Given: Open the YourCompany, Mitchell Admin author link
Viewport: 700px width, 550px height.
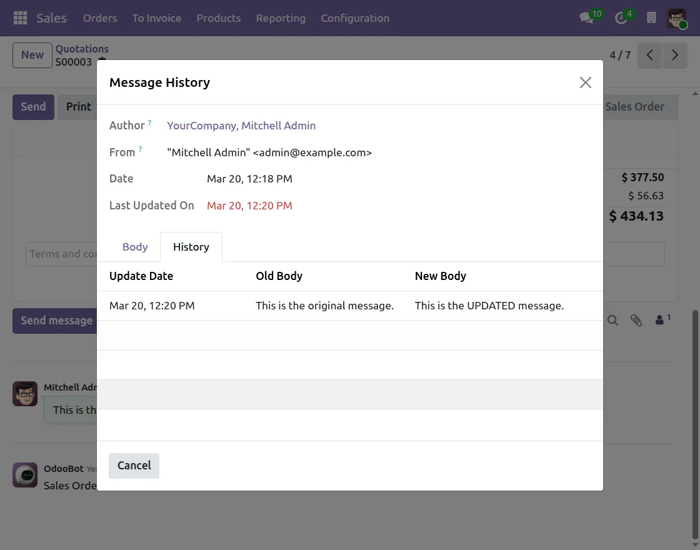Looking at the screenshot, I should [x=241, y=126].
